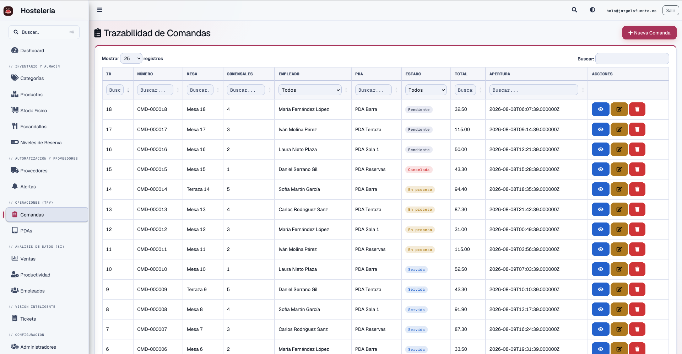Delete comanda CMD-000007 trash icon
The width and height of the screenshot is (682, 354).
click(637, 329)
